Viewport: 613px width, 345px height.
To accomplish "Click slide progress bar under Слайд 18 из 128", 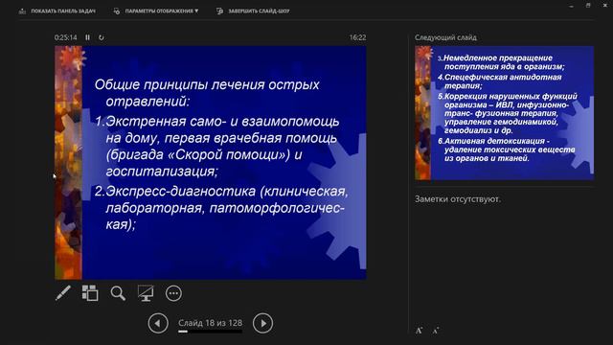I will coord(211,332).
